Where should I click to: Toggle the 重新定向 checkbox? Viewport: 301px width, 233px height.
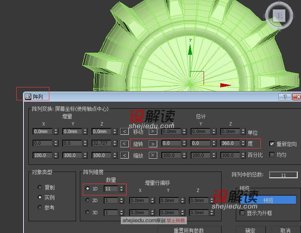click(272, 143)
